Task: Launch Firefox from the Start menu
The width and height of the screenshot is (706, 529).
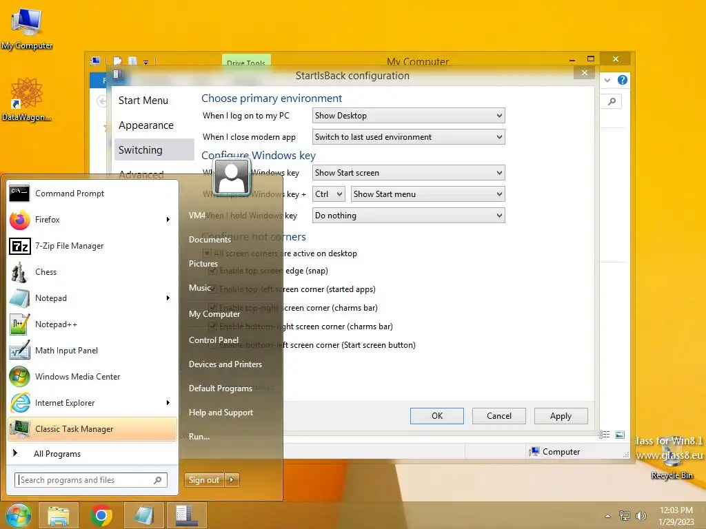Action: tap(92, 220)
